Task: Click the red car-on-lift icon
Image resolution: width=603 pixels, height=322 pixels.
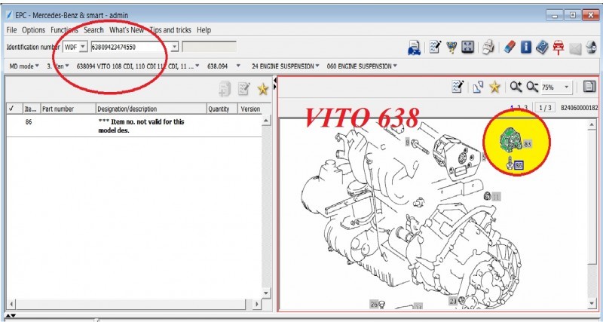Action: click(x=559, y=48)
